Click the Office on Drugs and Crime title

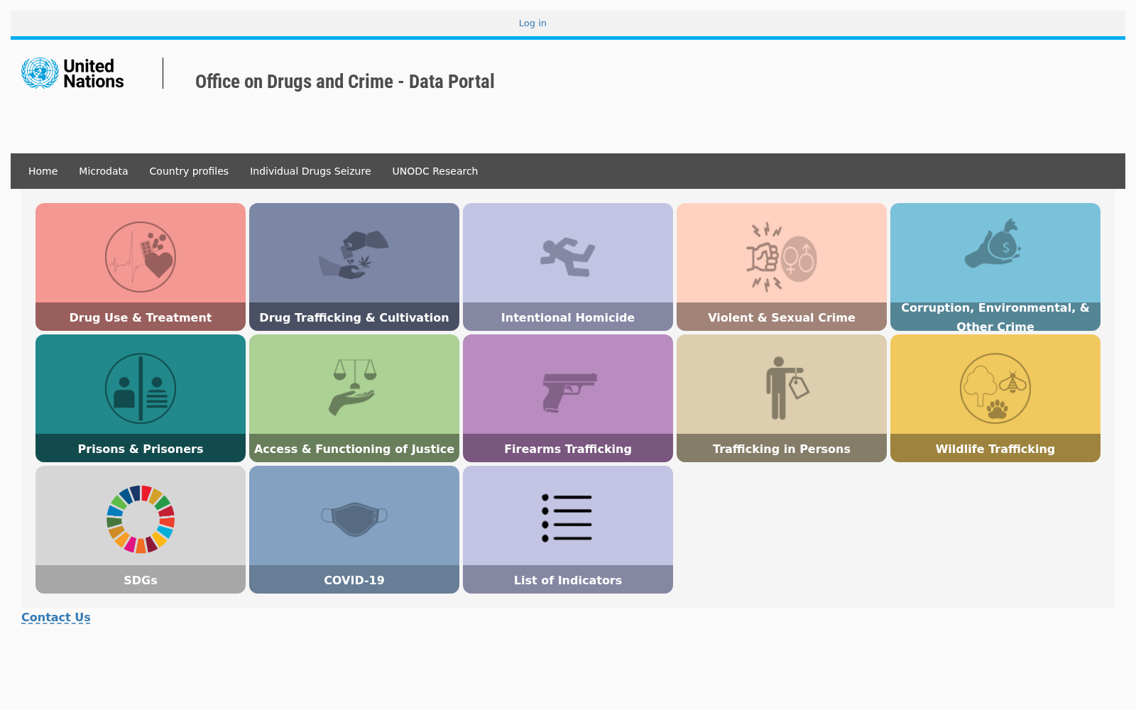click(x=345, y=82)
